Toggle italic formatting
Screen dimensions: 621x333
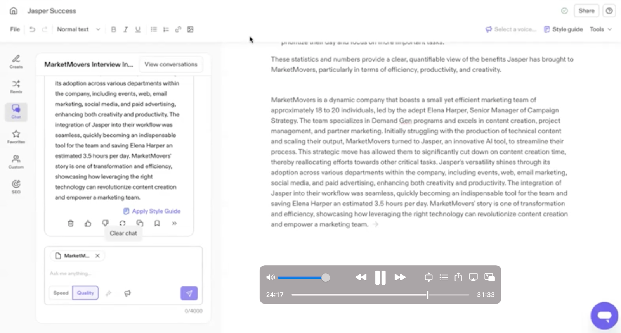tap(126, 29)
